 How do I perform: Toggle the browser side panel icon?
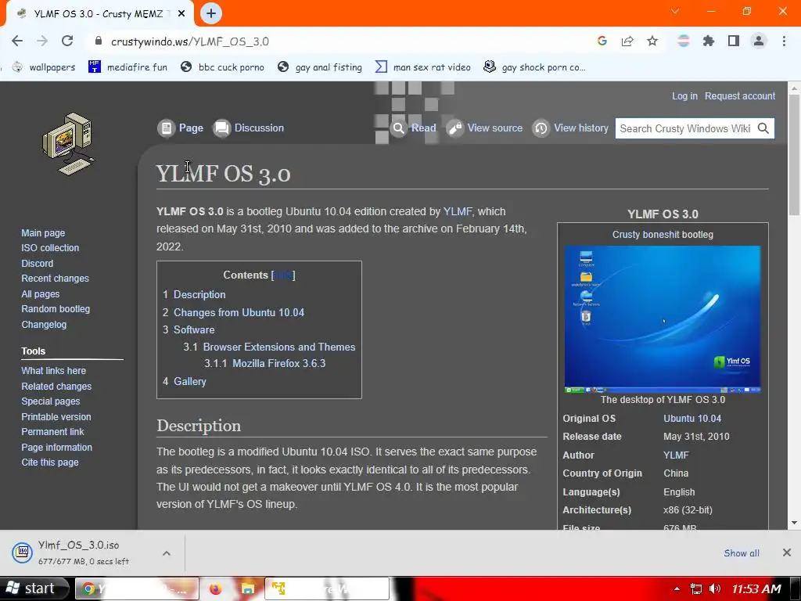(734, 41)
